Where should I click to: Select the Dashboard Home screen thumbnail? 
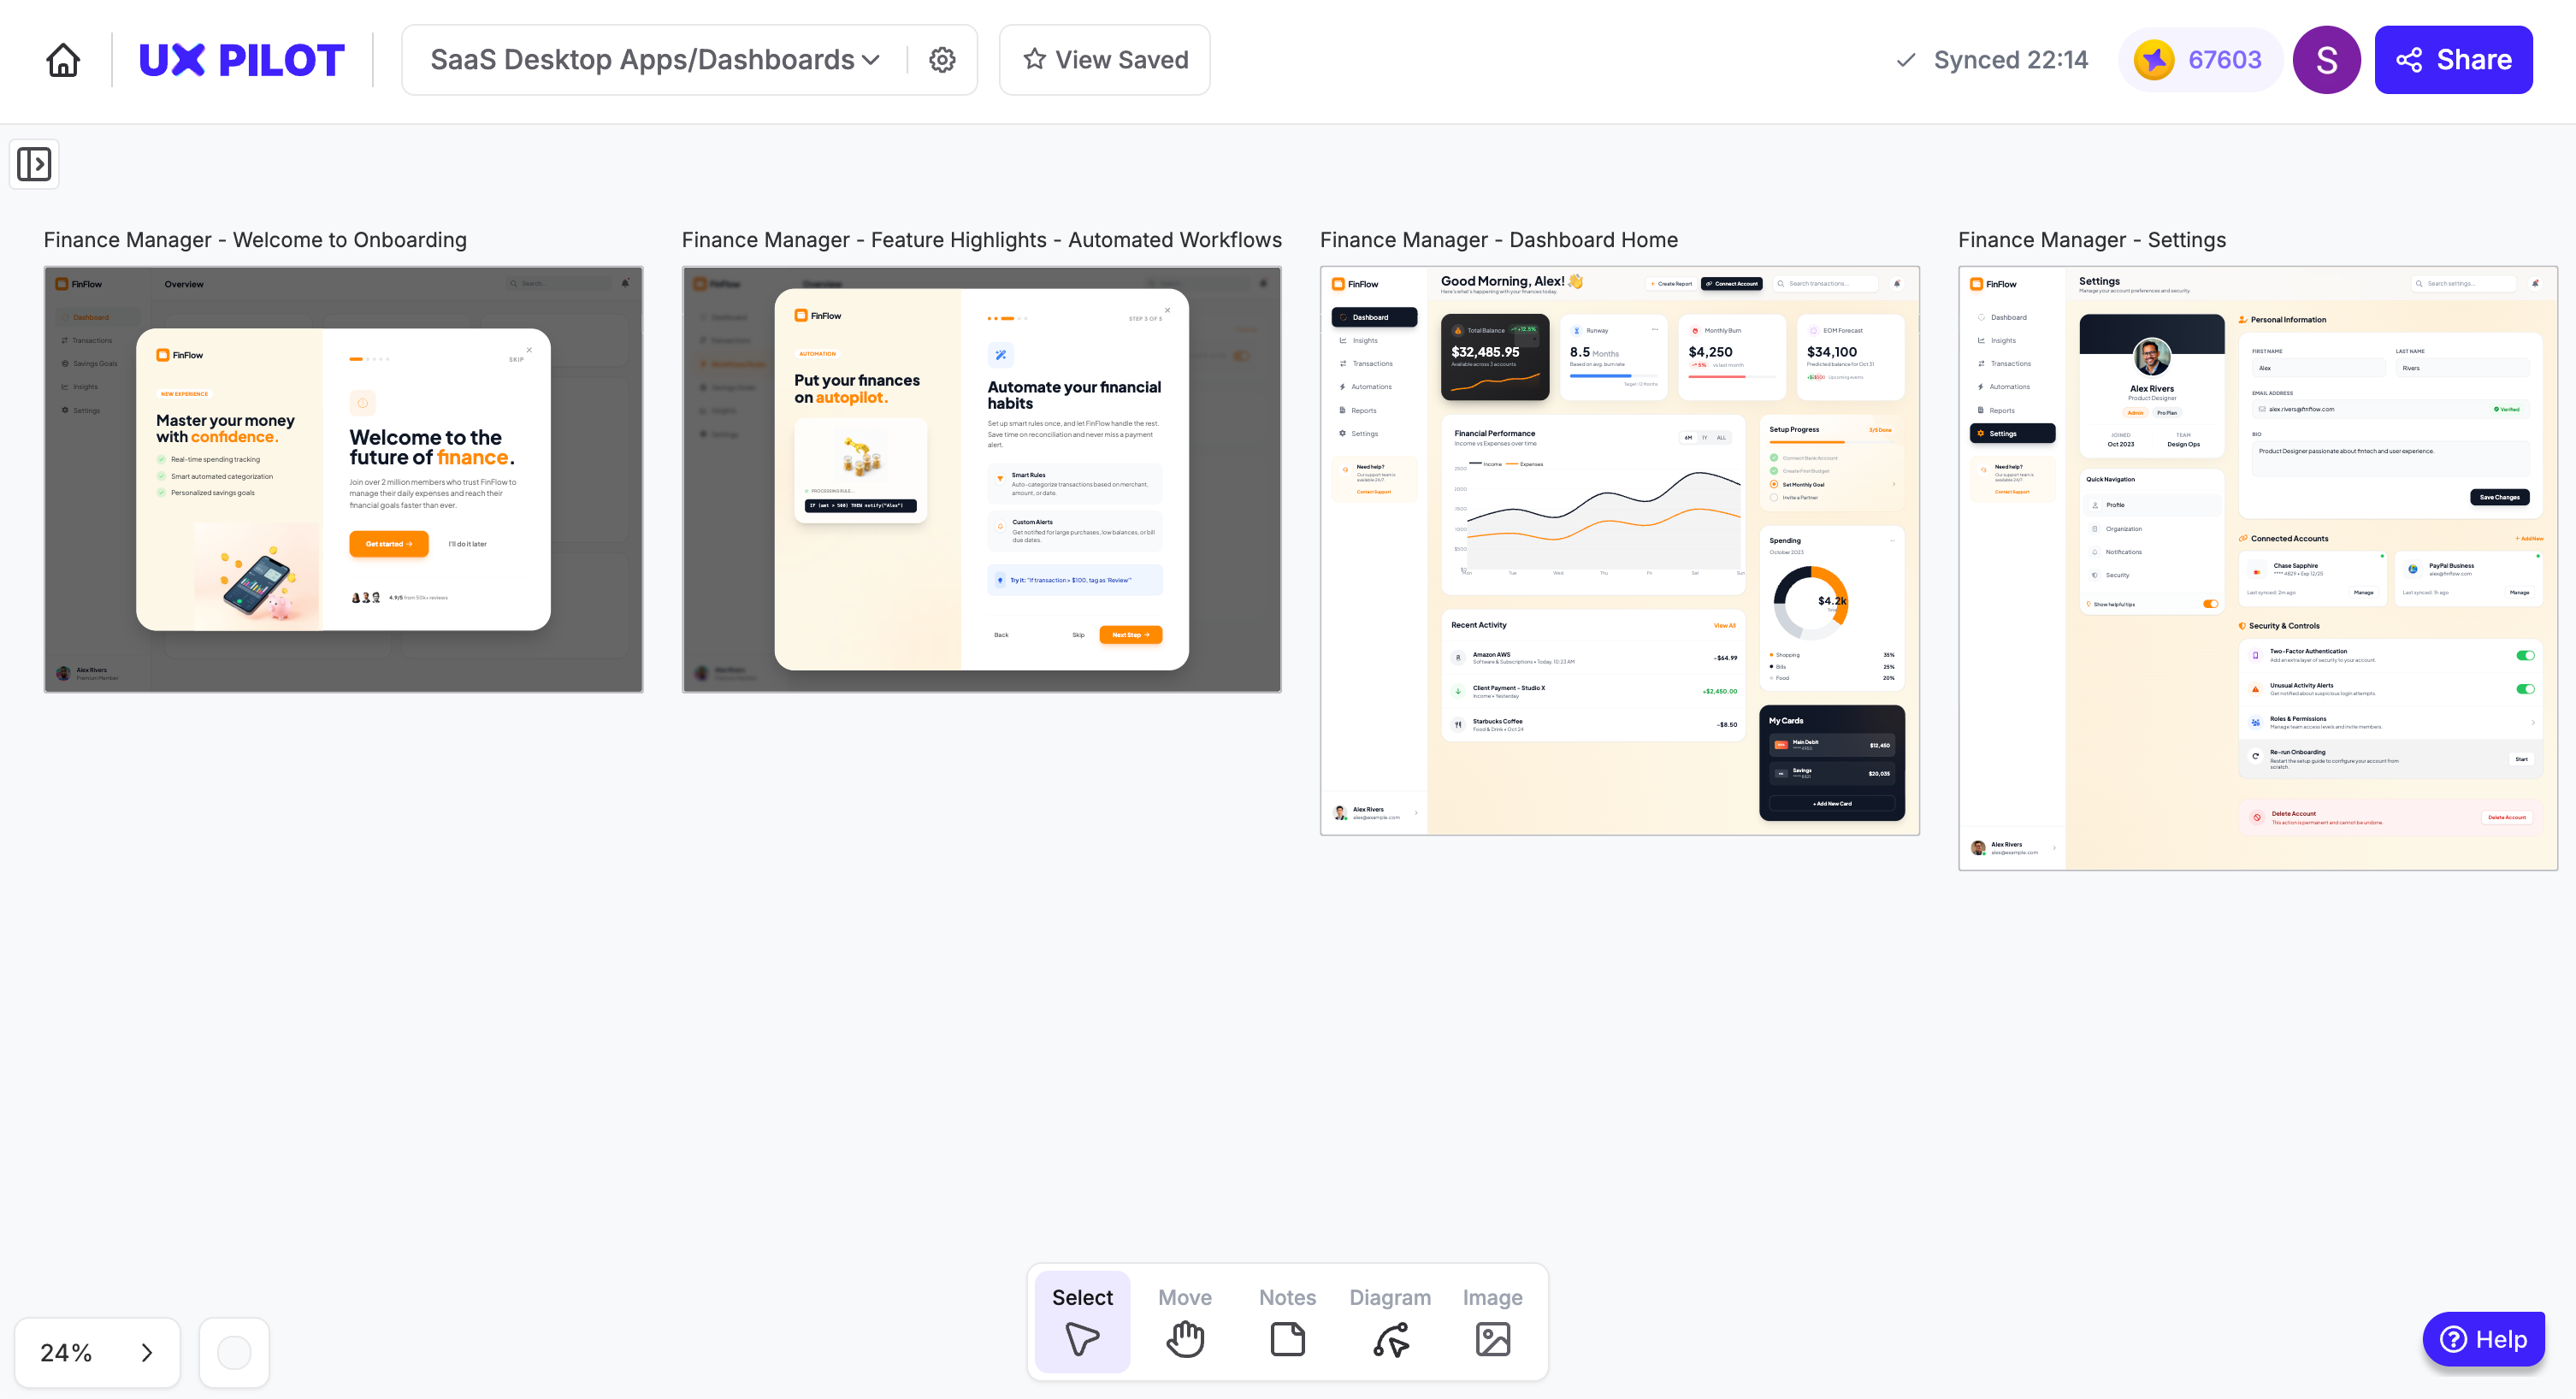1619,550
